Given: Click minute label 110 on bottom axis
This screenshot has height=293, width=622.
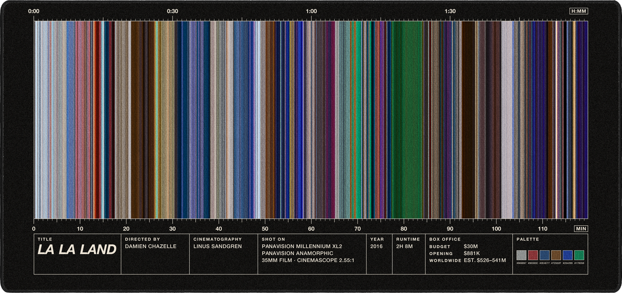Looking at the screenshot, I should (543, 228).
